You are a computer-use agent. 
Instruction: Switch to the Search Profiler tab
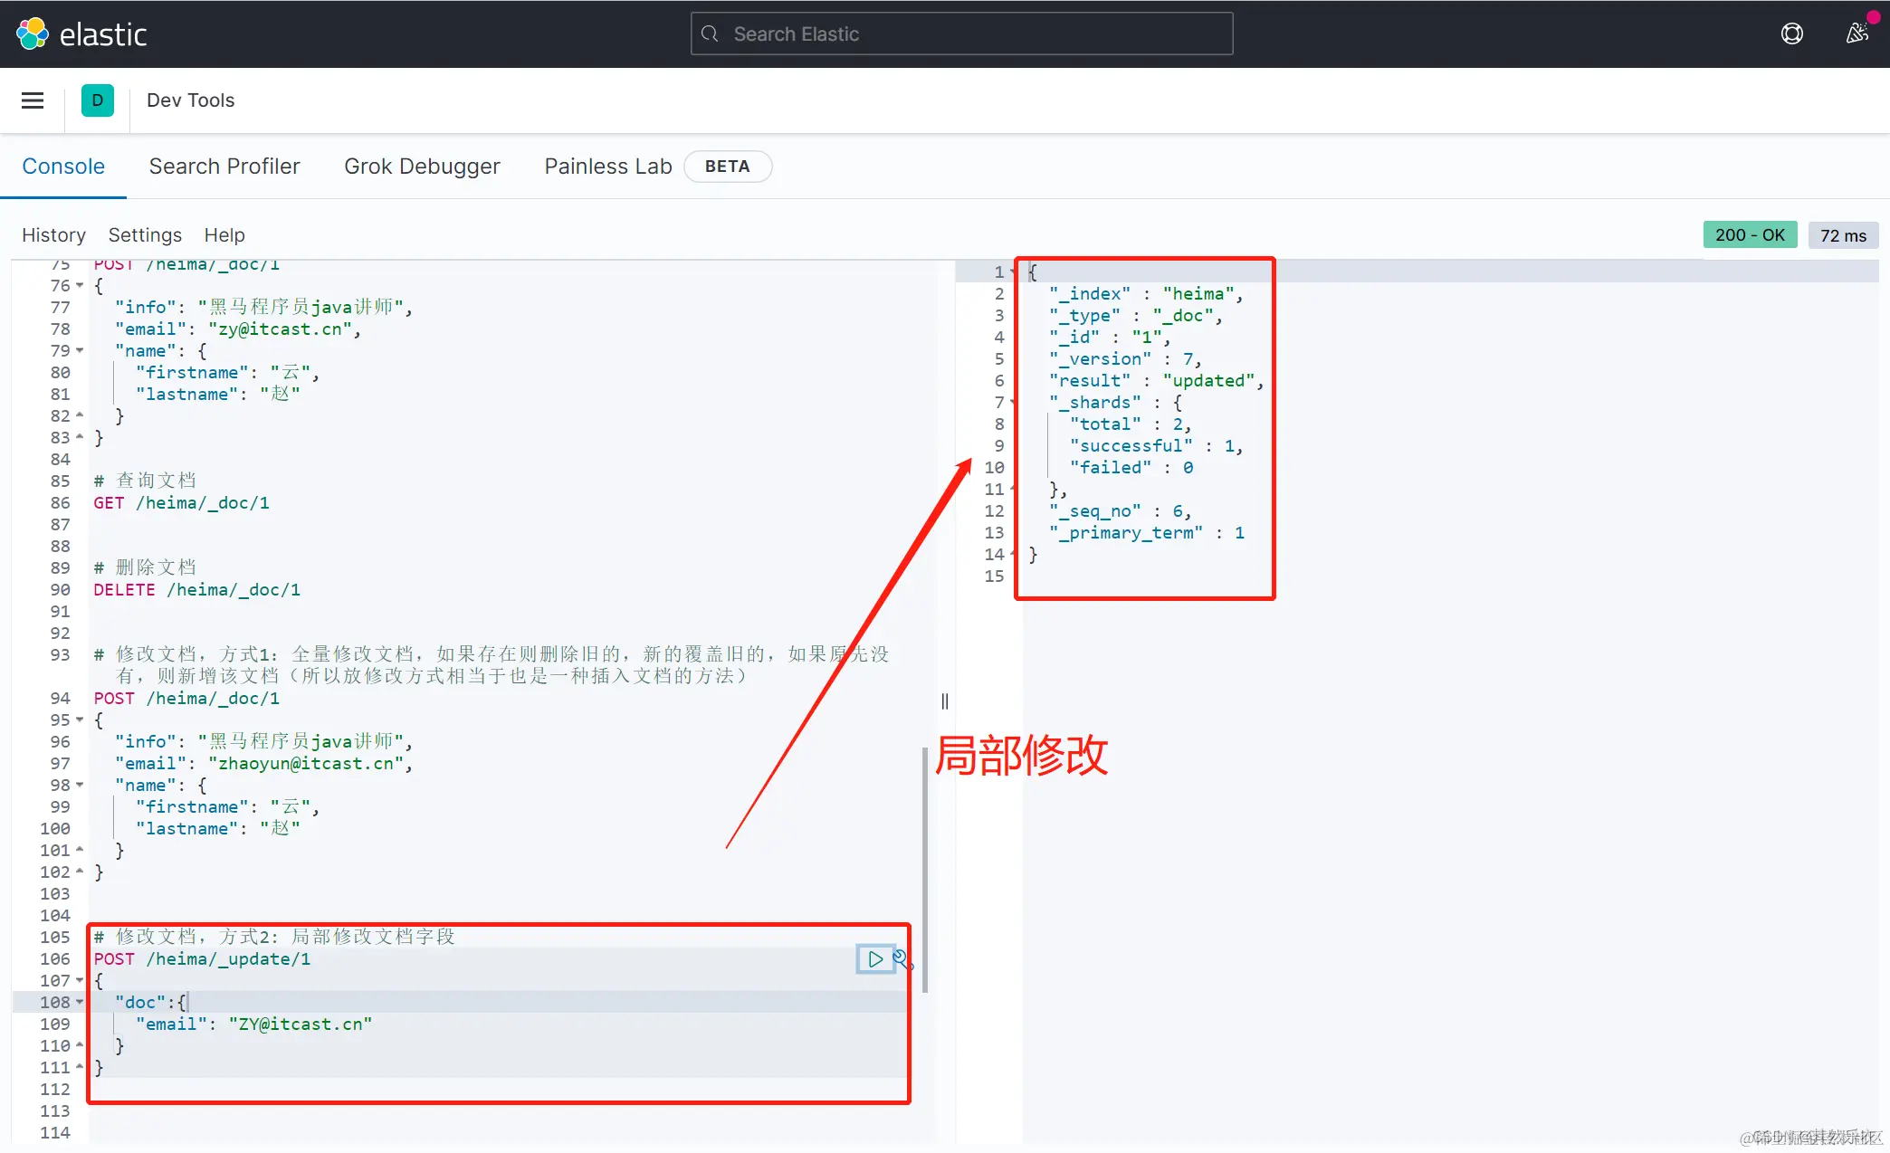[224, 167]
